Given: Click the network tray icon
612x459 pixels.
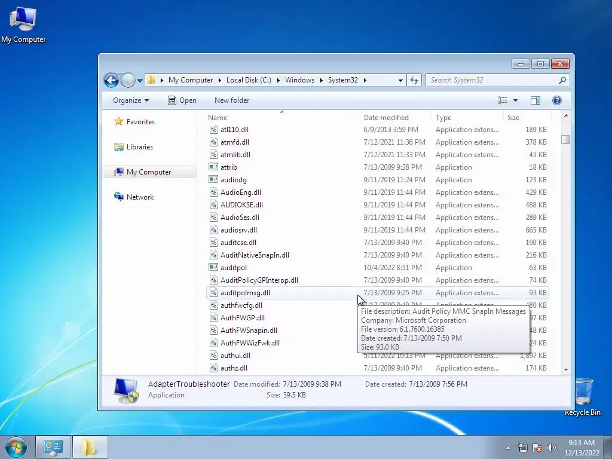Looking at the screenshot, I should point(522,448).
